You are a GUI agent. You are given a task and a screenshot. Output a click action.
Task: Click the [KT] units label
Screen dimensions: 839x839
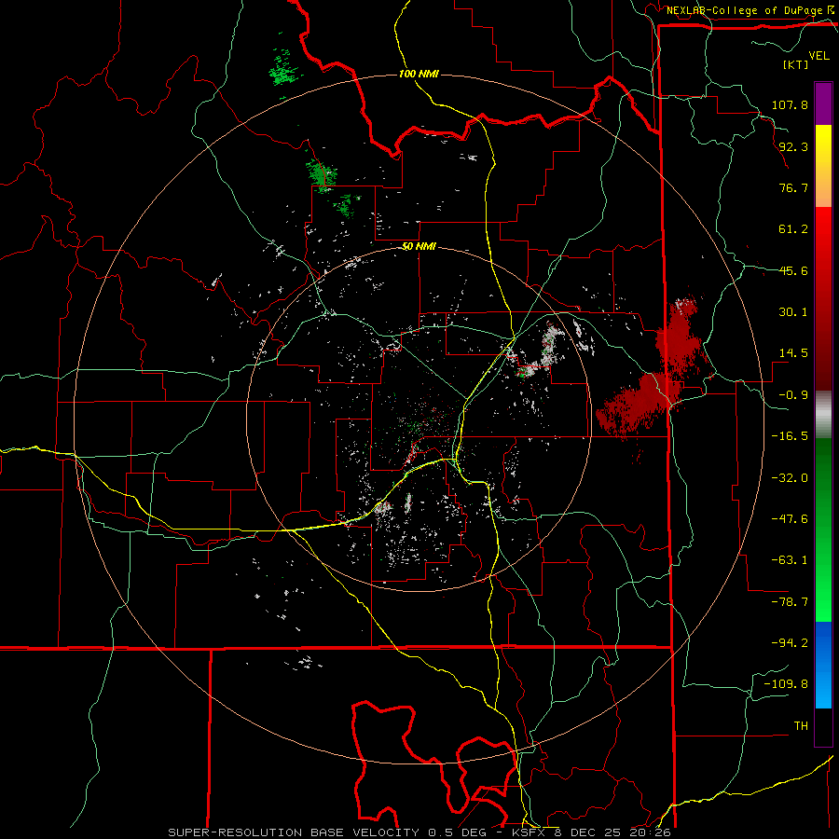(x=796, y=64)
